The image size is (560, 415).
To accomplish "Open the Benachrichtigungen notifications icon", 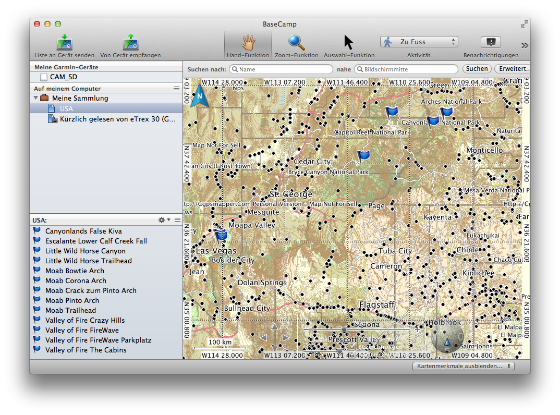I will tap(491, 42).
